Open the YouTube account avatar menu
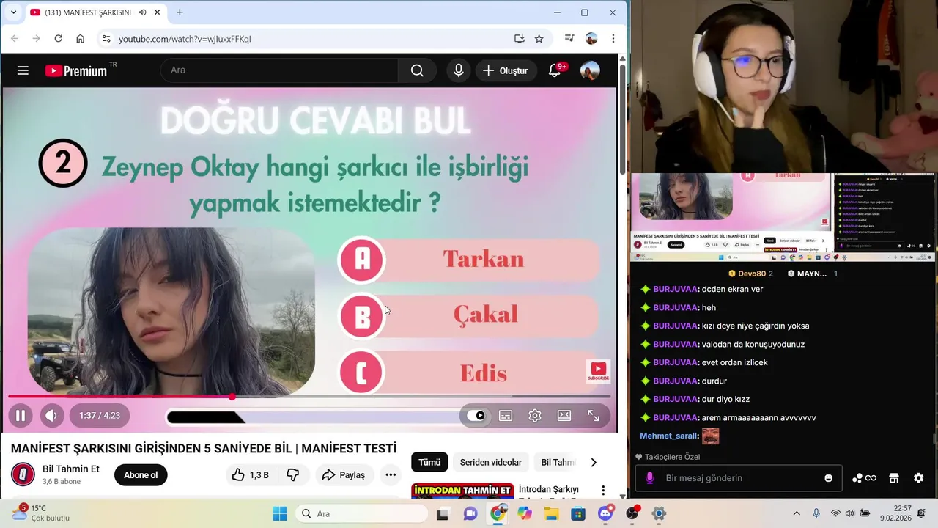The height and width of the screenshot is (528, 938). tap(590, 70)
